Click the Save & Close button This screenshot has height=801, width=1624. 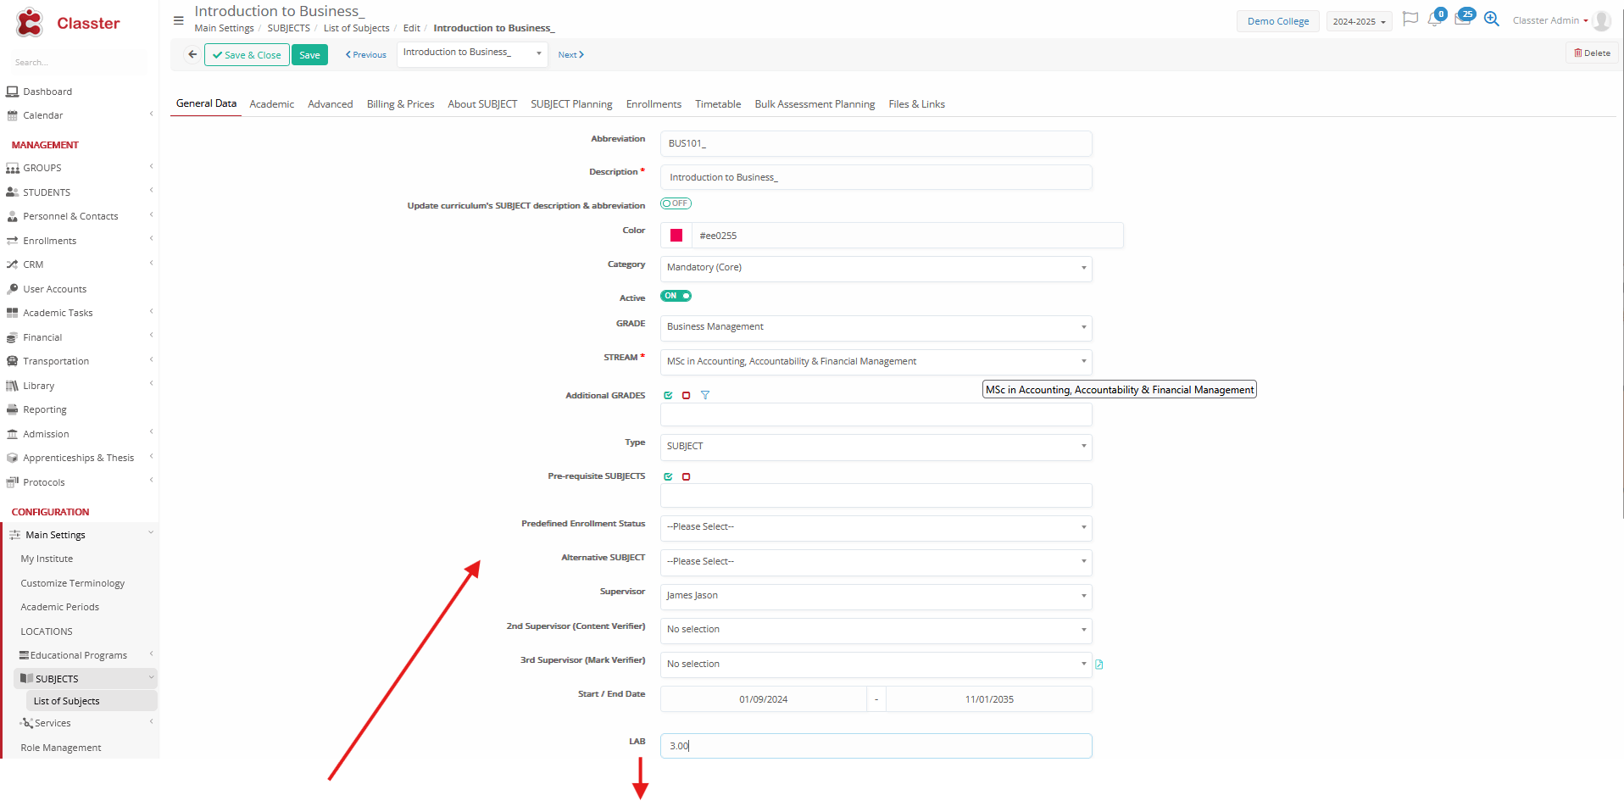pos(247,55)
